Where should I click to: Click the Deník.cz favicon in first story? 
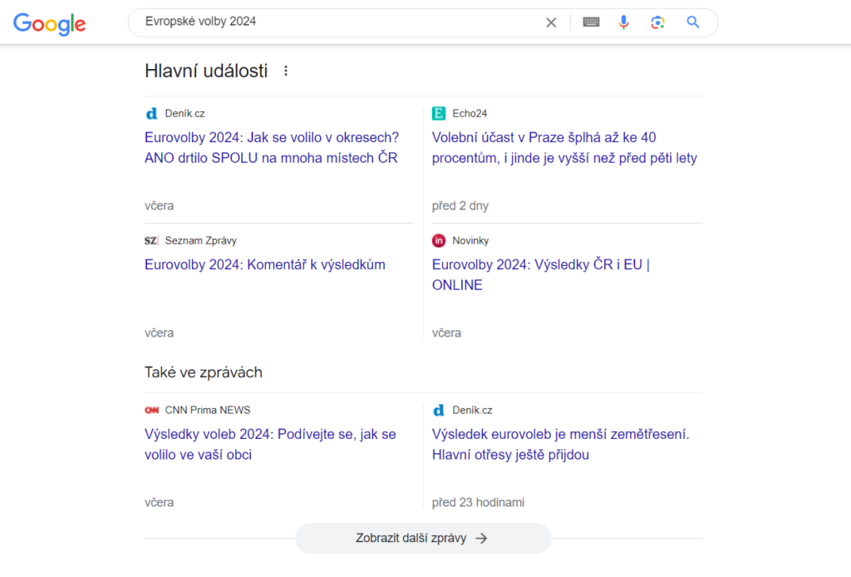tap(151, 113)
